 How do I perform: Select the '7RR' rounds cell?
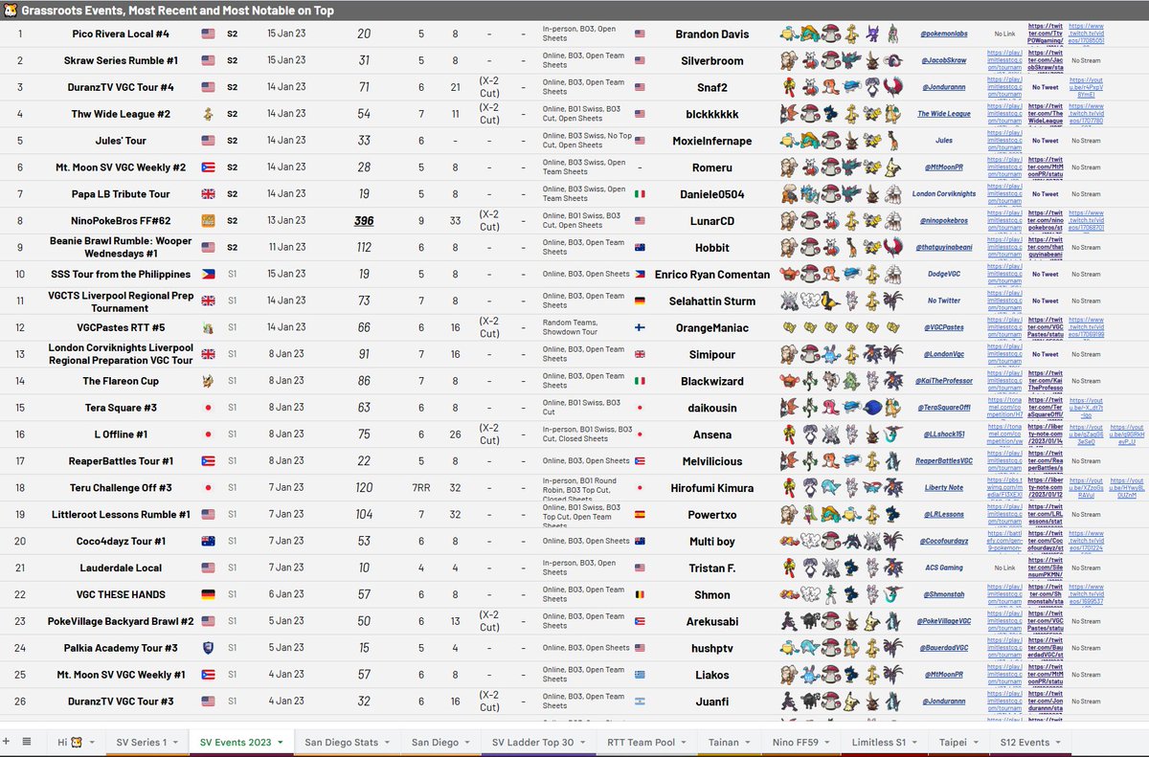(421, 487)
